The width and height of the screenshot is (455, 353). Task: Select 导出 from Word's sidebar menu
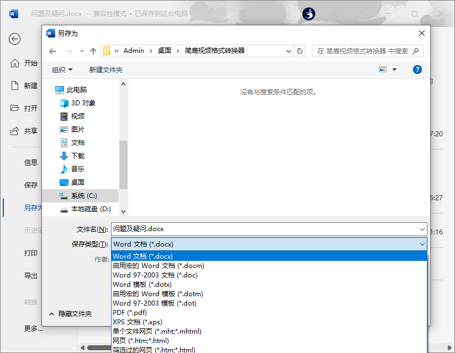pyautogui.click(x=30, y=276)
